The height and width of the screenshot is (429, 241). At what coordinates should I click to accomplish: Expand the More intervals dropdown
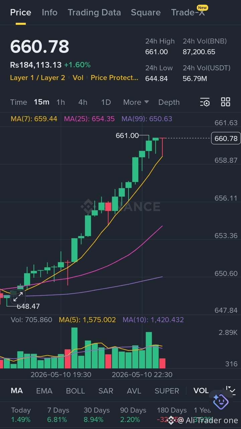(x=136, y=102)
